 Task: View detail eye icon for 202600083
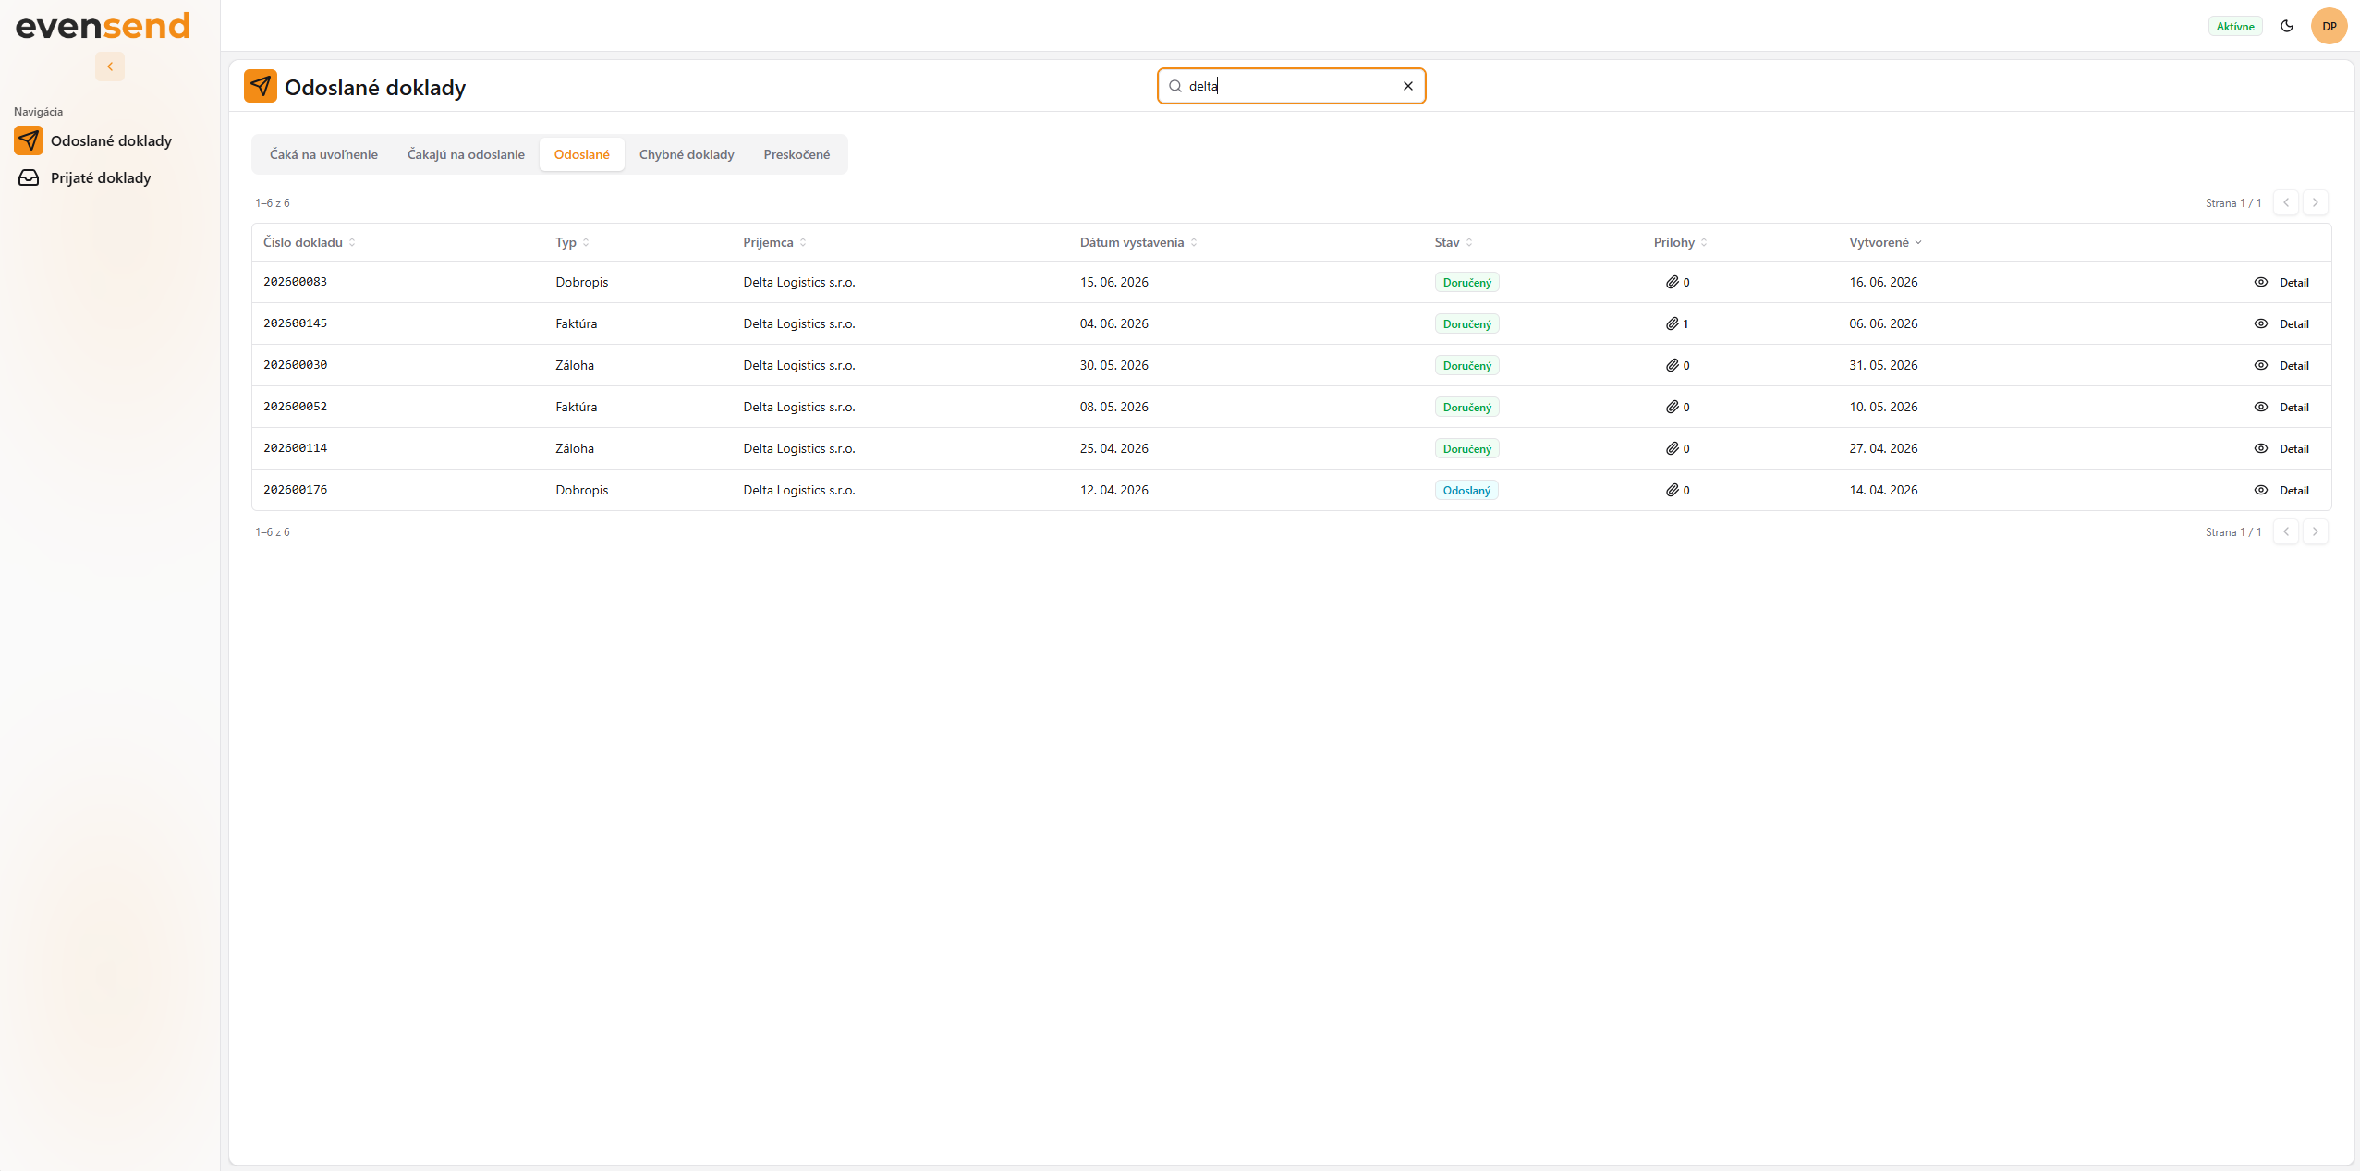point(2260,282)
